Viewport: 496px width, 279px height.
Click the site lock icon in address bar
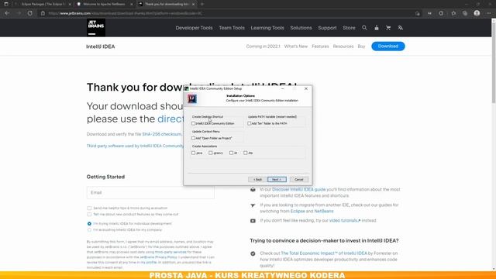coord(43,13)
